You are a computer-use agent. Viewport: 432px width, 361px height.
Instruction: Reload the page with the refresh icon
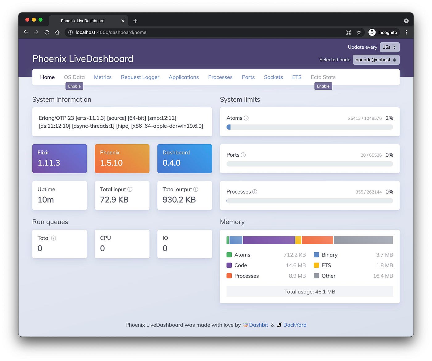coord(47,32)
